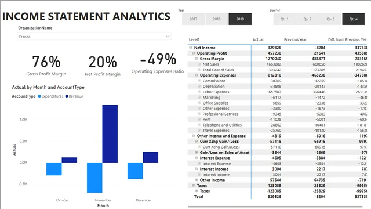Viewport: 371px width, 209px height.
Task: Choose Qtr 1 in the Quarter slicer
Action: coord(285,19)
